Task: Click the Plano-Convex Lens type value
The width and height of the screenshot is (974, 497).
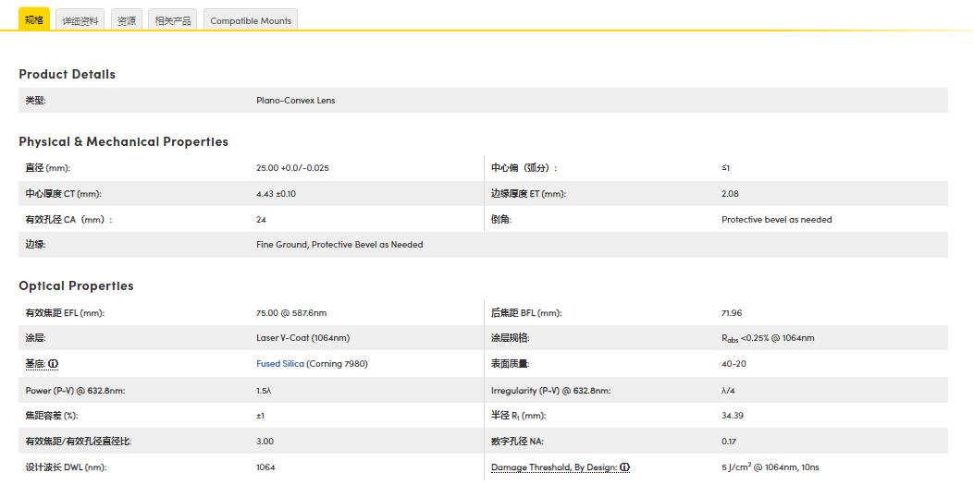Action: tap(295, 101)
